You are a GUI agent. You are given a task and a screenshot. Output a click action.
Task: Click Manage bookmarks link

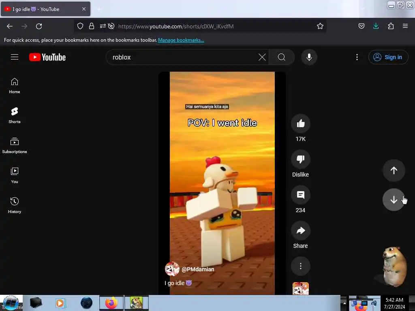pyautogui.click(x=181, y=40)
